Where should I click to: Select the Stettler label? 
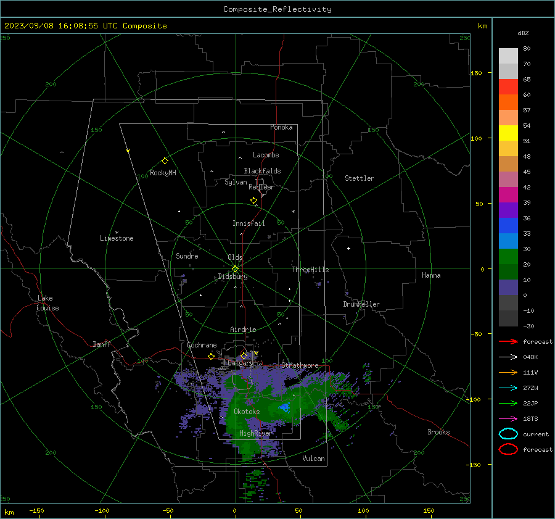click(360, 178)
